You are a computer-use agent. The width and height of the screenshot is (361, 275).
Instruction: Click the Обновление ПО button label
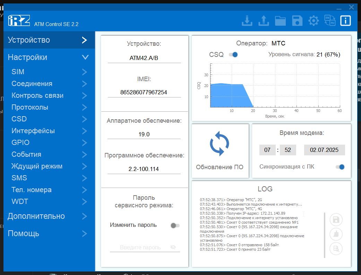(220, 167)
